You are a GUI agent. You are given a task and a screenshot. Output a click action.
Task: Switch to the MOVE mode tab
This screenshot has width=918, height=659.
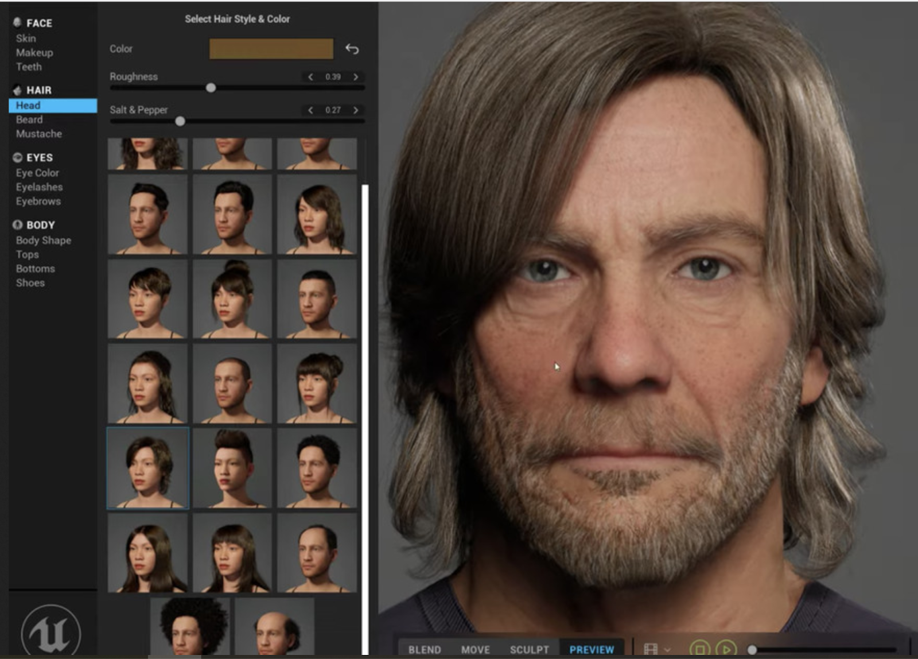click(x=476, y=649)
